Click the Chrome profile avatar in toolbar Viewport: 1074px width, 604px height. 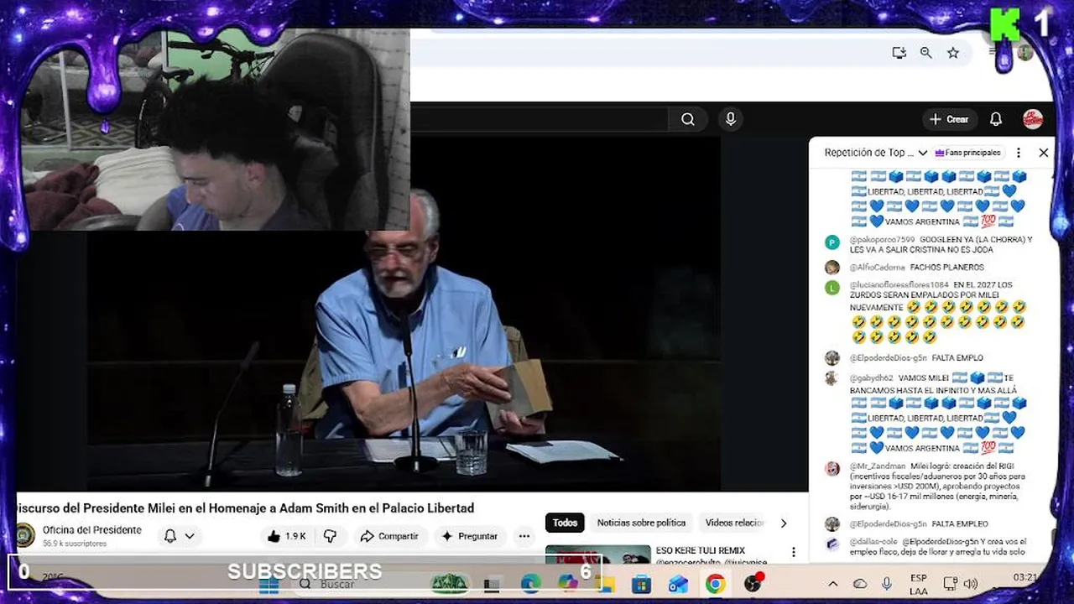point(1025,53)
